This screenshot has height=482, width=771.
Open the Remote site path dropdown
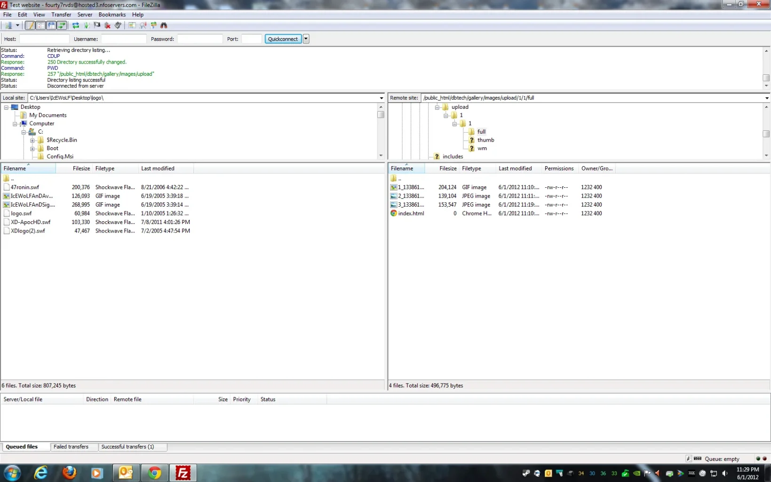click(x=767, y=98)
